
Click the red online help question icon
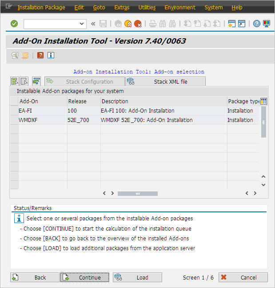point(40,55)
